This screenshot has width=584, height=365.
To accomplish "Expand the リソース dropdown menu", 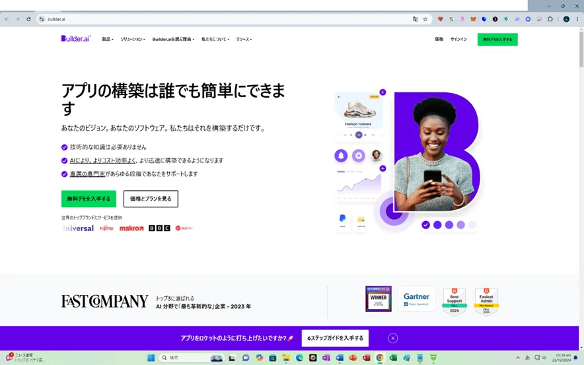I will [x=244, y=39].
